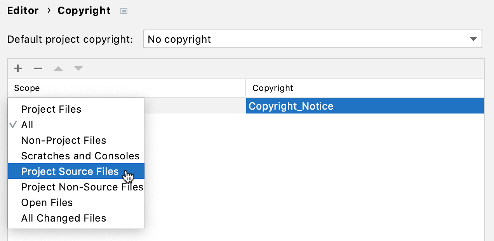The height and width of the screenshot is (241, 494).
Task: Click the checkmark next to All
Action: coord(13,124)
